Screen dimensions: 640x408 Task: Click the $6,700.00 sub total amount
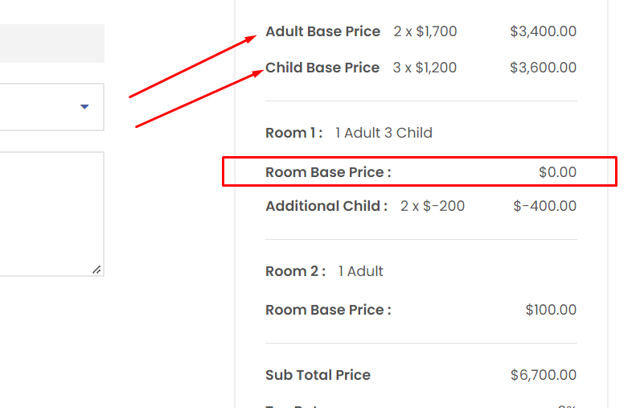click(x=544, y=375)
